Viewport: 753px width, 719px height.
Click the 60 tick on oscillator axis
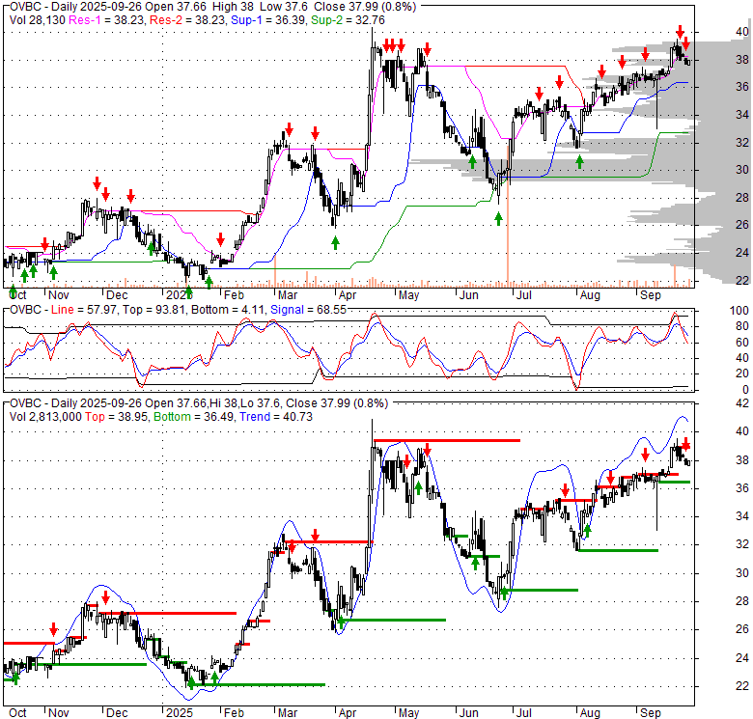point(742,343)
